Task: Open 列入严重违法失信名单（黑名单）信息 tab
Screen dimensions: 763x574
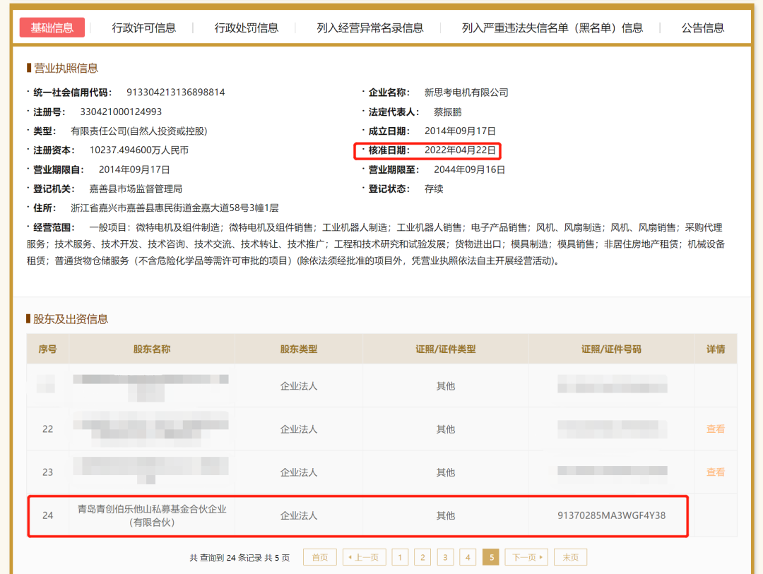Action: coord(552,28)
